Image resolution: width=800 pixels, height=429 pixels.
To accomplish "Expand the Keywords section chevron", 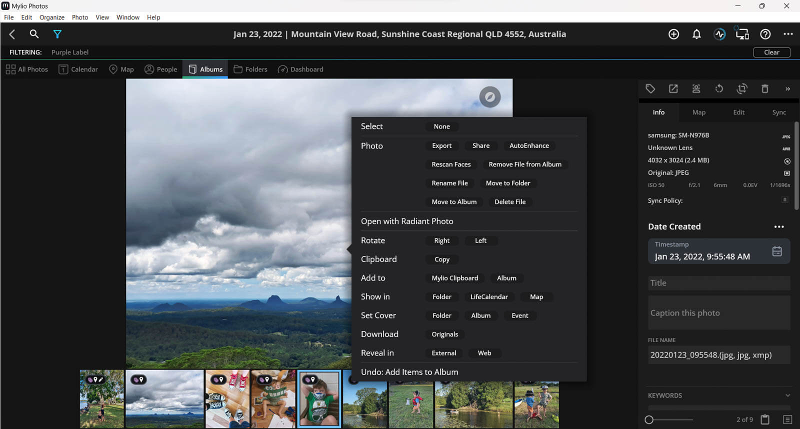I will [787, 395].
